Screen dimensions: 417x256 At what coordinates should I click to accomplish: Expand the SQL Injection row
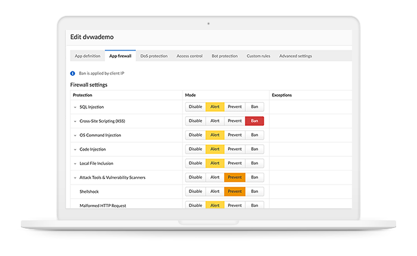[x=75, y=107]
